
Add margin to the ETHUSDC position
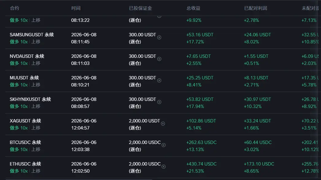point(163,166)
